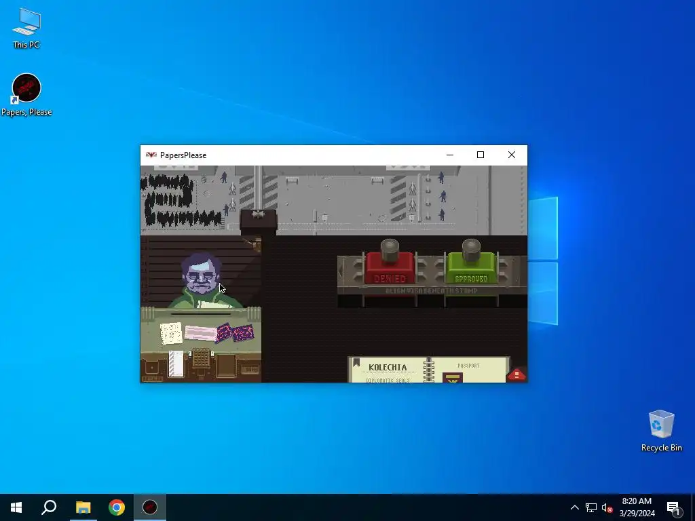Image resolution: width=695 pixels, height=521 pixels.
Task: Click the PapersPlease window title icon
Action: (151, 155)
